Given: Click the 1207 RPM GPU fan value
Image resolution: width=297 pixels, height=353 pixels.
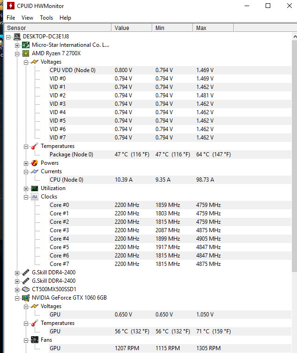Looking at the screenshot, I should click(x=127, y=348).
